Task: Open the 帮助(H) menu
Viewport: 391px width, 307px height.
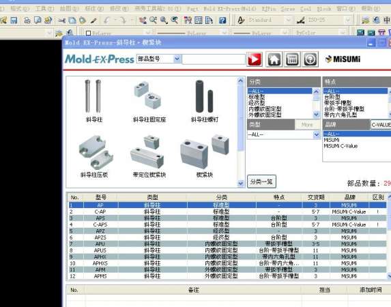Action: click(371, 9)
